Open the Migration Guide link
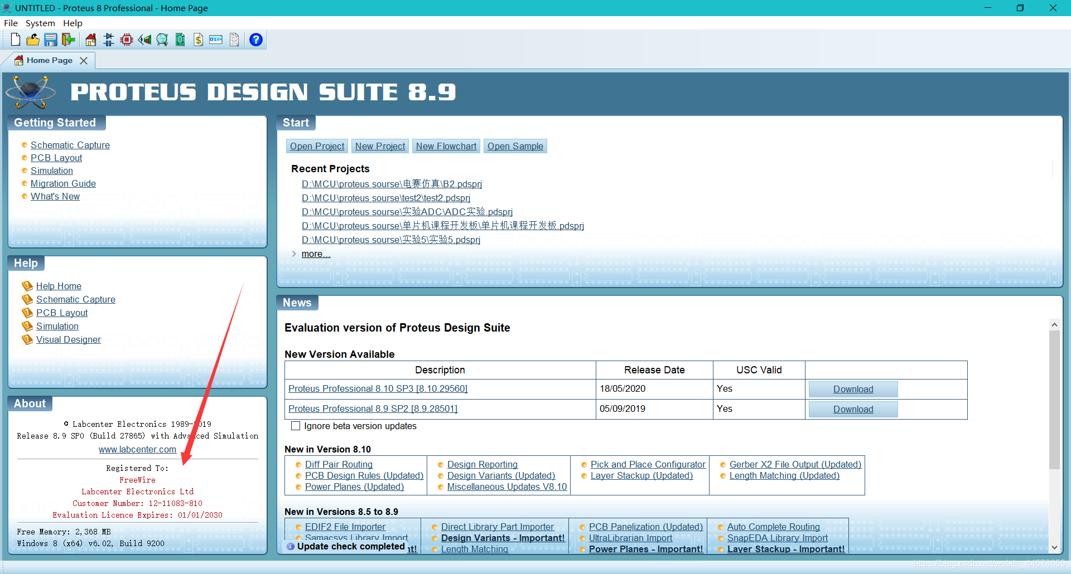This screenshot has height=574, width=1071. [63, 183]
